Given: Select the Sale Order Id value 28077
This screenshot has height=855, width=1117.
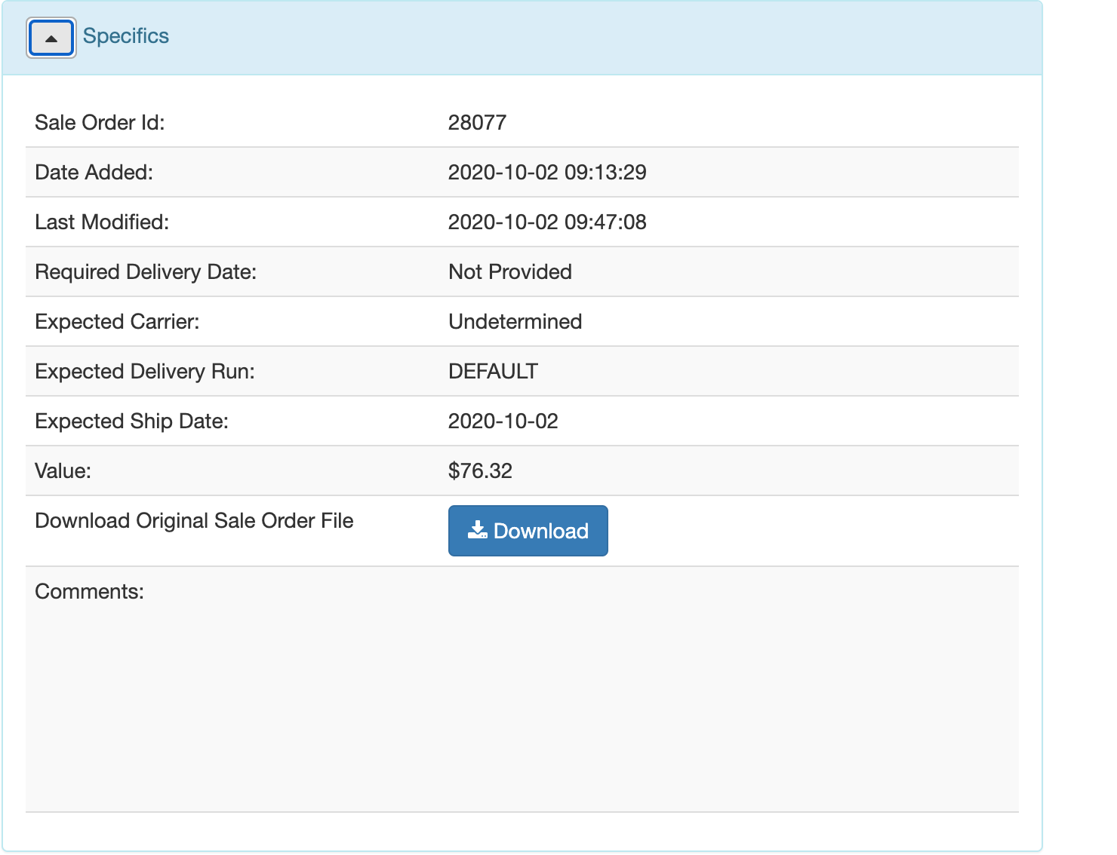Looking at the screenshot, I should [x=477, y=123].
